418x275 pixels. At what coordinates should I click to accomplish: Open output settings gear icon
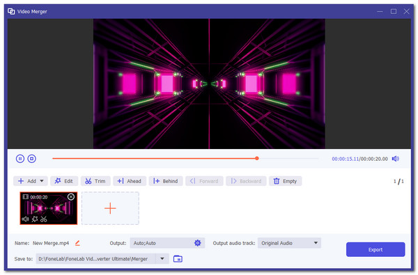[x=198, y=243]
